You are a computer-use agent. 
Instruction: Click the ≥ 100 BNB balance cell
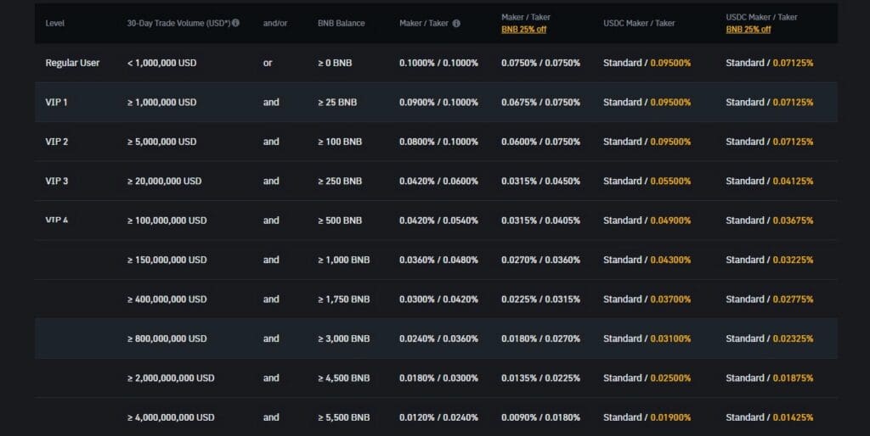[340, 142]
